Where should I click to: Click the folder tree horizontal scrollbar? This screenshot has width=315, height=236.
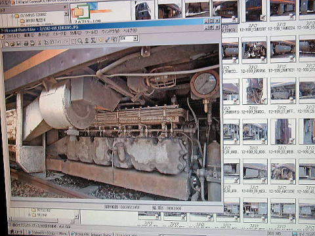click(x=41, y=219)
